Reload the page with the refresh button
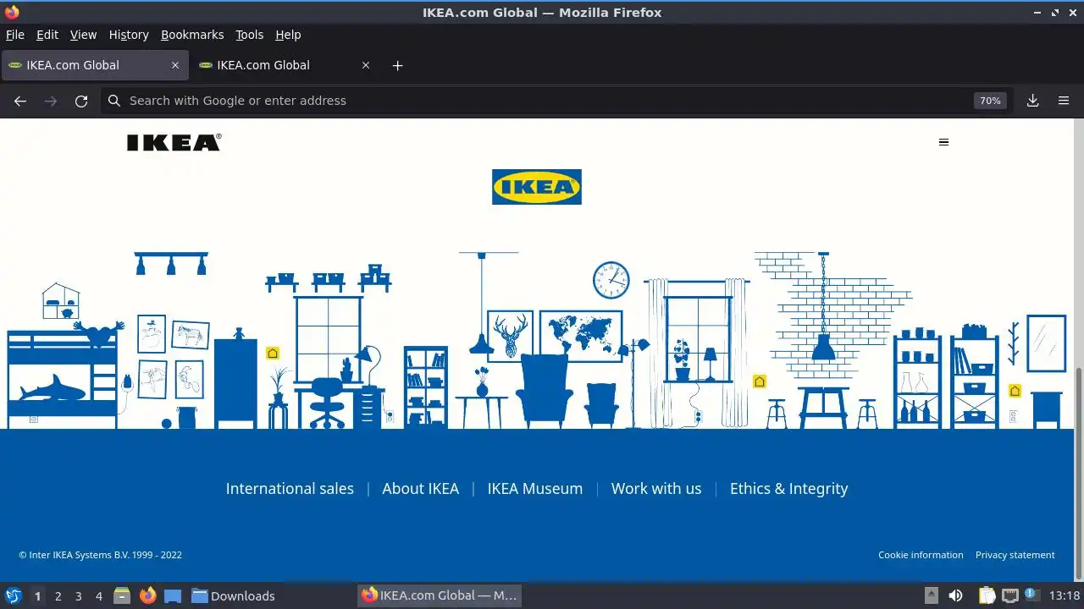The height and width of the screenshot is (609, 1084). point(81,101)
